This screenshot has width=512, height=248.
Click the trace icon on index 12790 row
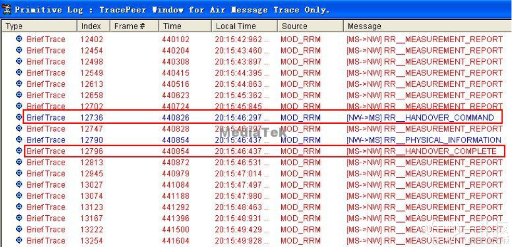coord(19,140)
